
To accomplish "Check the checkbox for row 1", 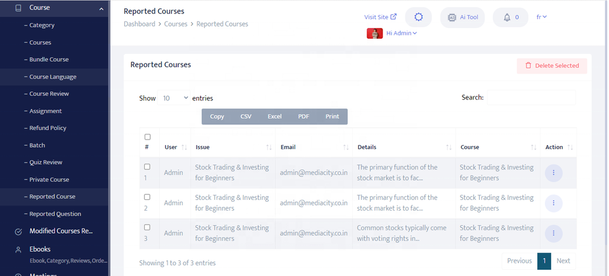I will click(x=147, y=167).
